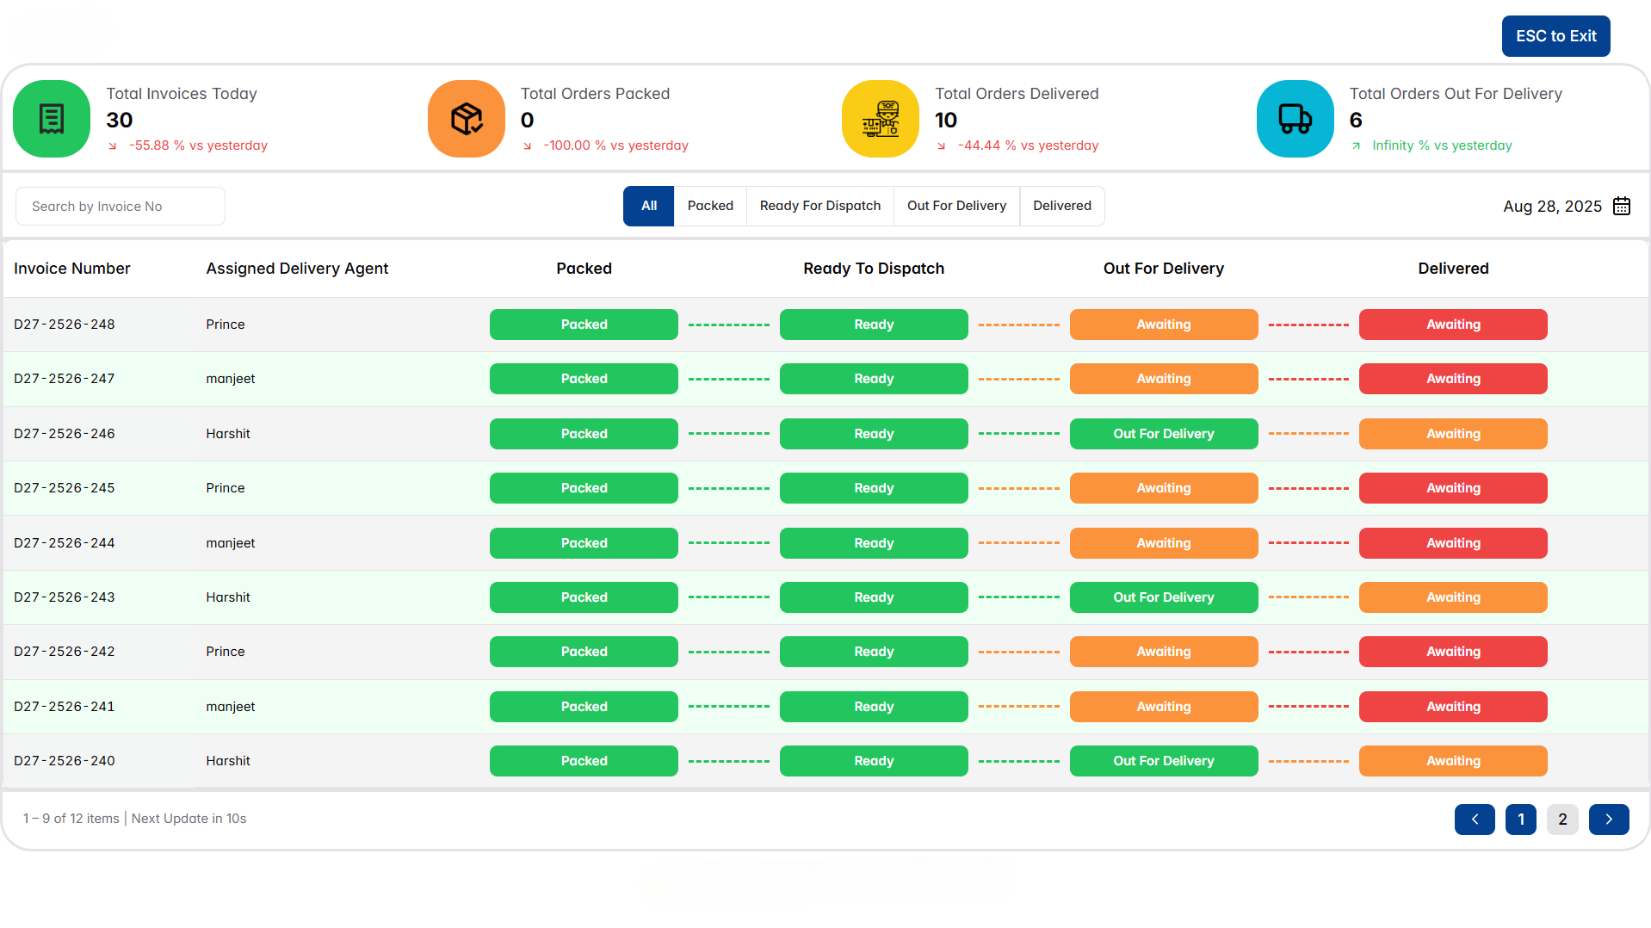Click the Delivered column header
The image size is (1651, 928).
[x=1453, y=269]
